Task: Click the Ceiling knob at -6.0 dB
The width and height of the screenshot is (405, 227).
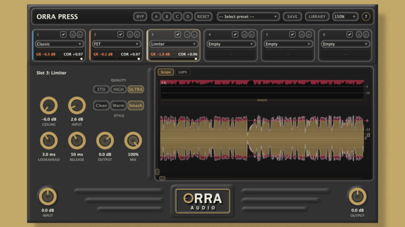Action: click(49, 105)
